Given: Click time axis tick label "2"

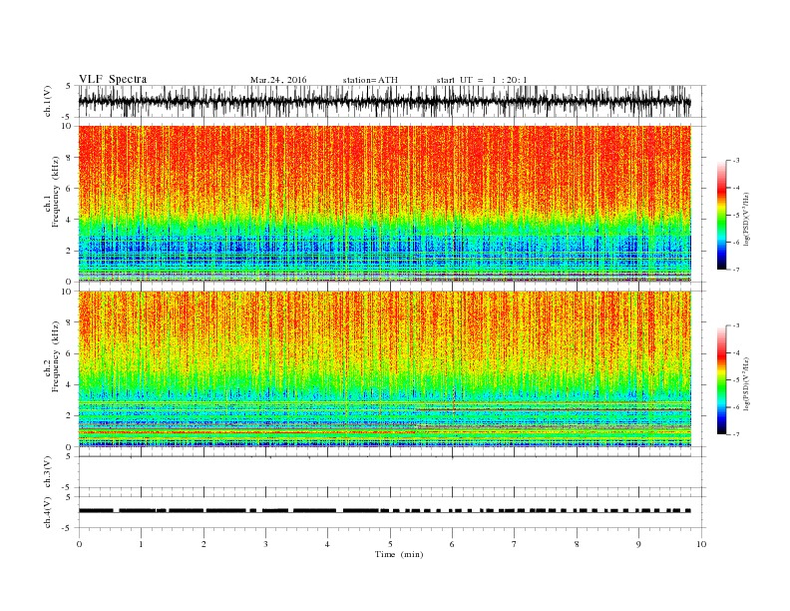Looking at the screenshot, I should (x=203, y=544).
